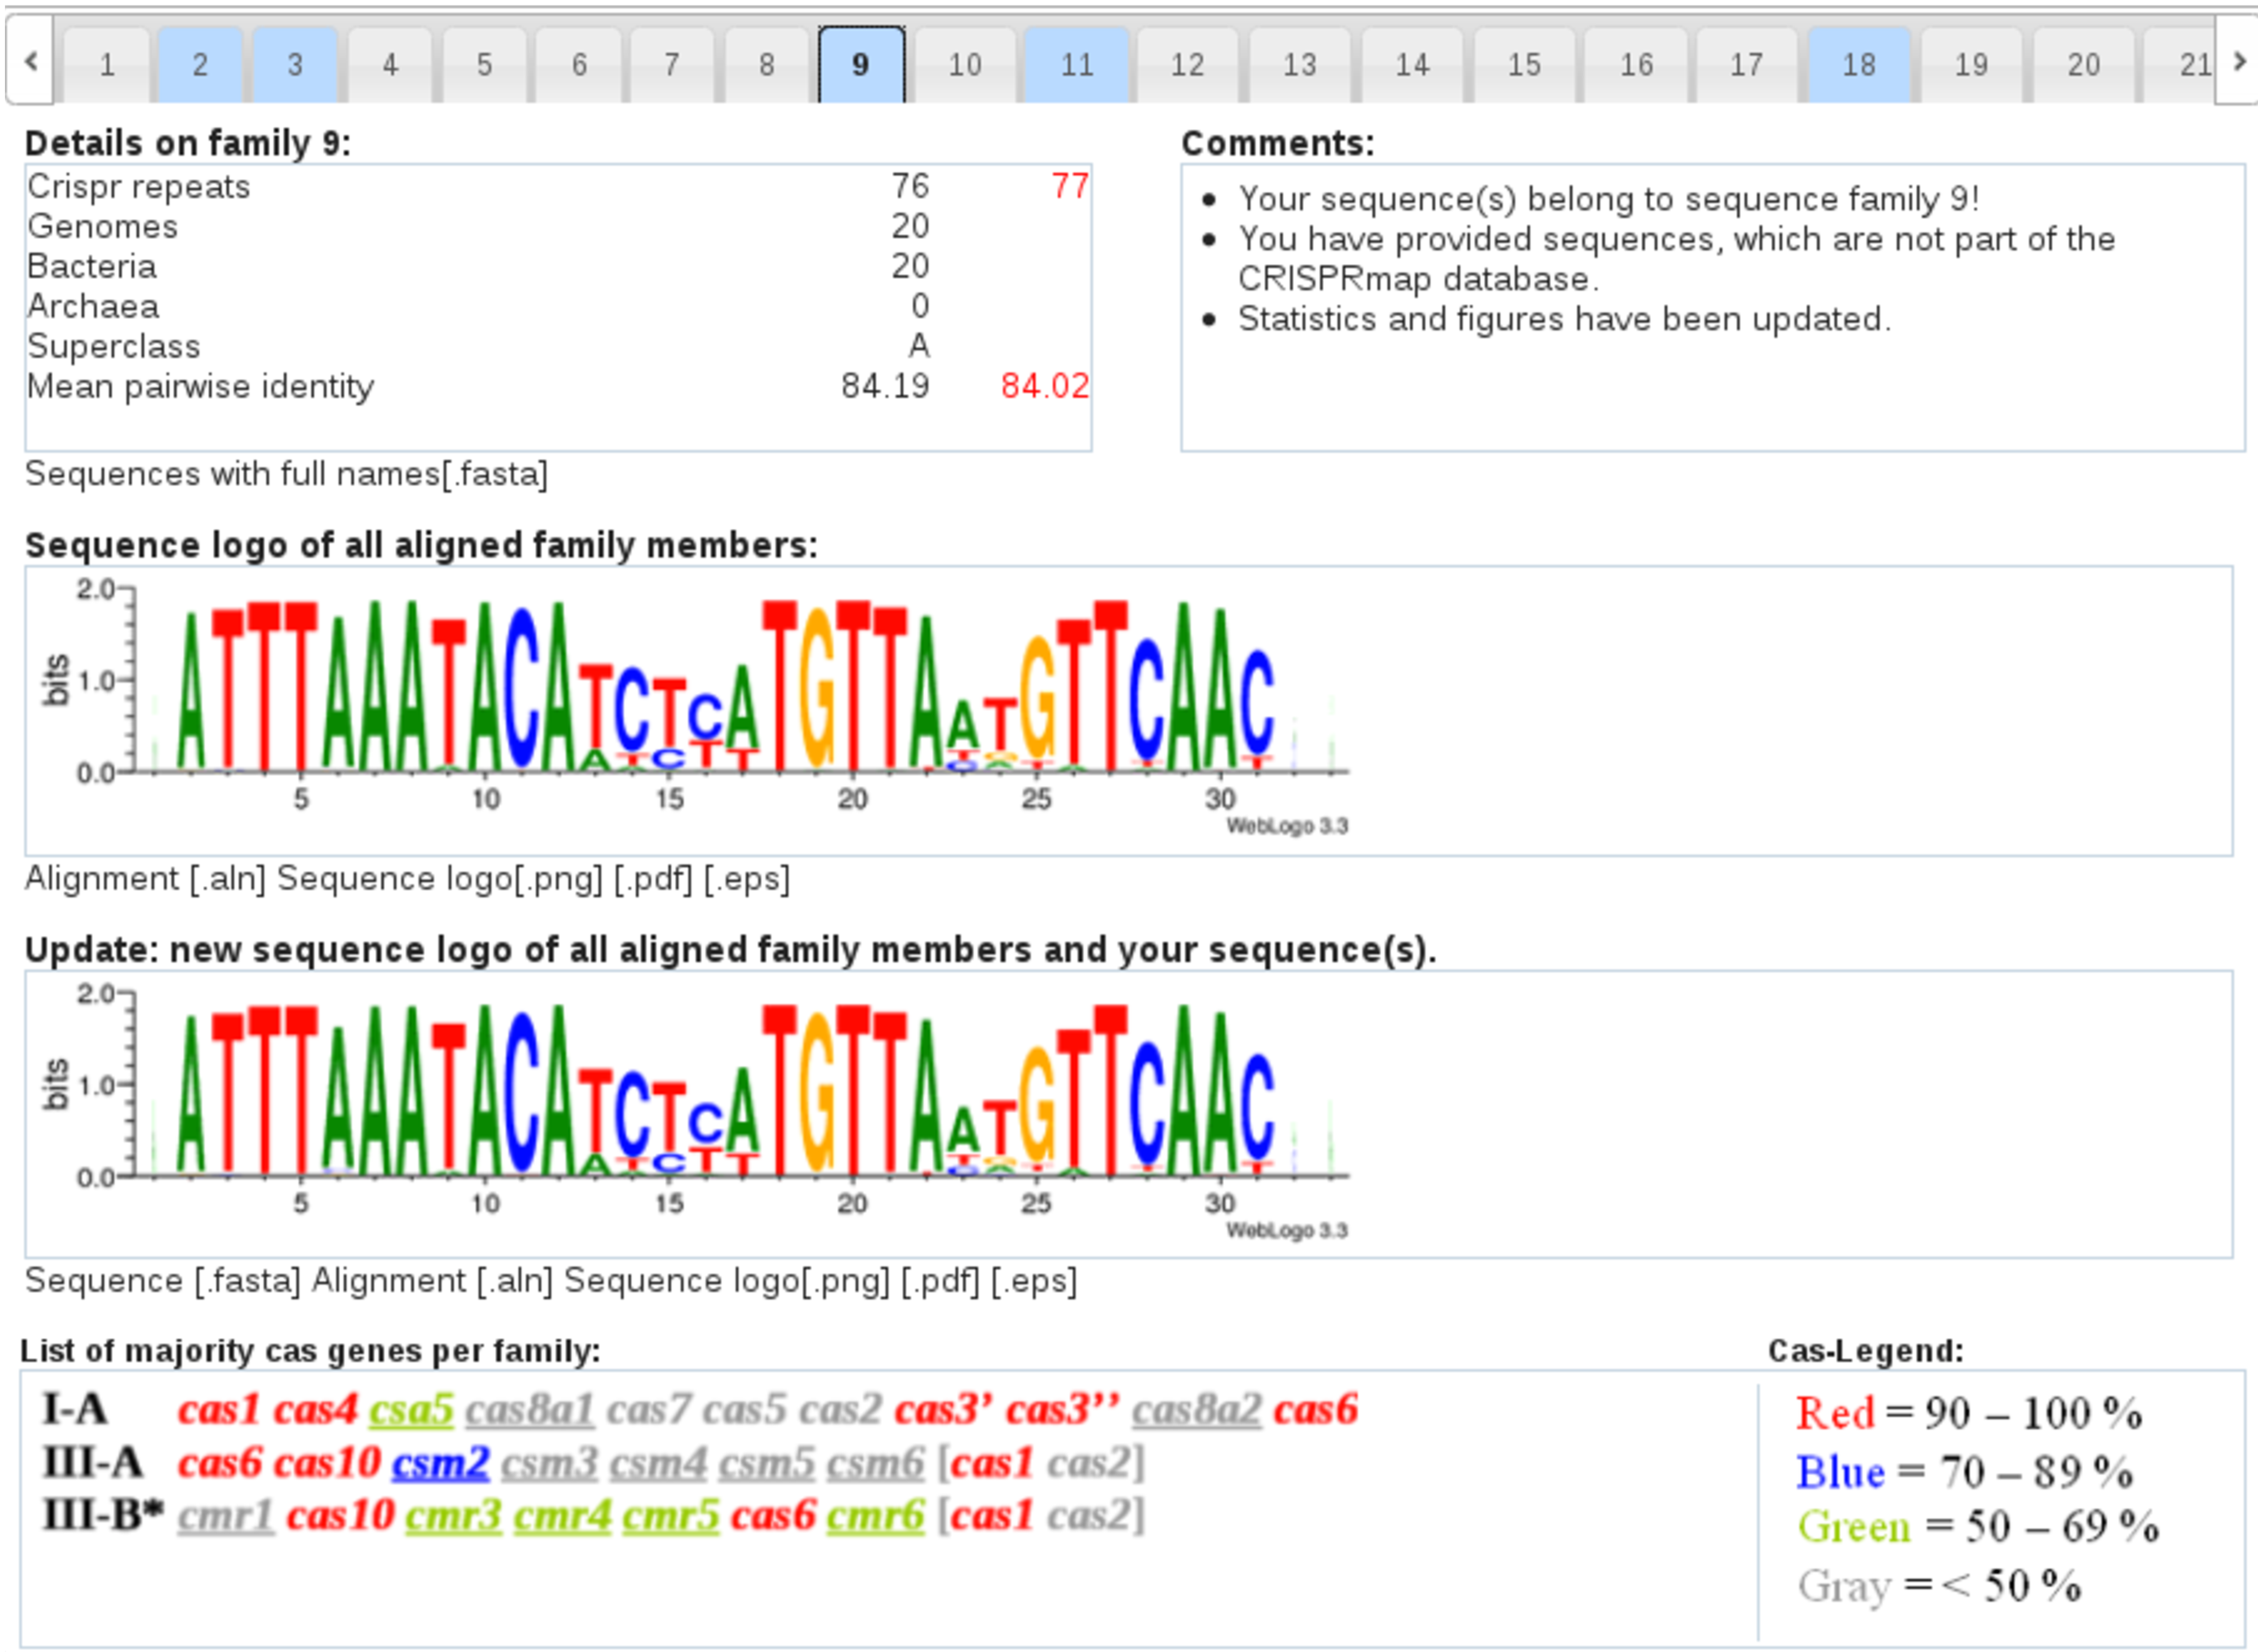Switch to highlighted family tab 2
2258x1652 pixels.
pos(200,65)
